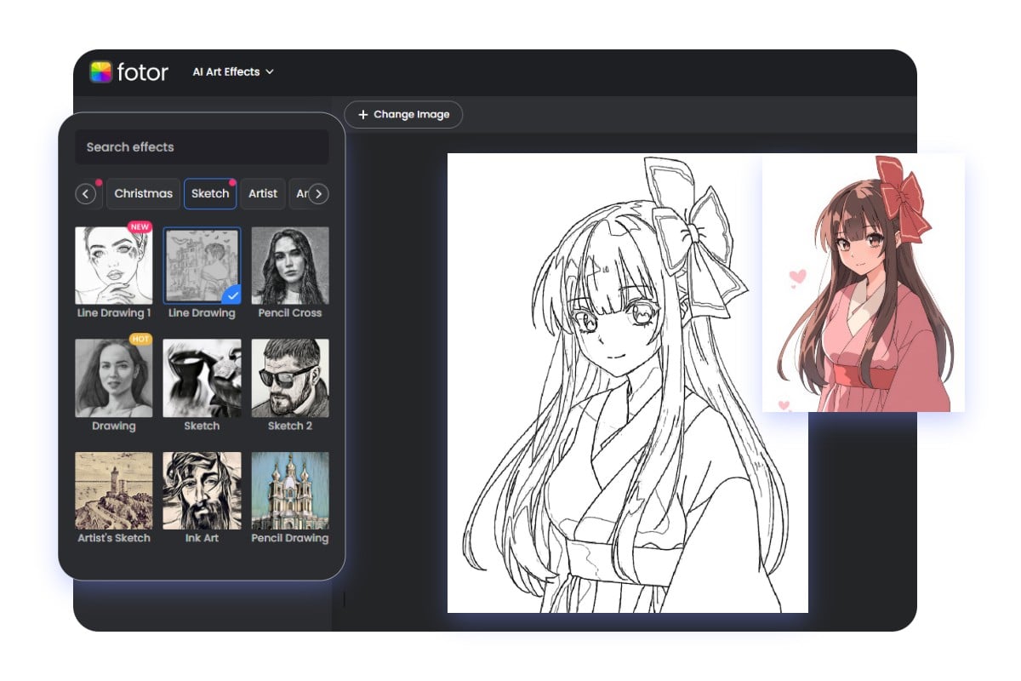Click the Fotor logo icon
Viewport: 1021px width, 681px height.
[x=101, y=72]
